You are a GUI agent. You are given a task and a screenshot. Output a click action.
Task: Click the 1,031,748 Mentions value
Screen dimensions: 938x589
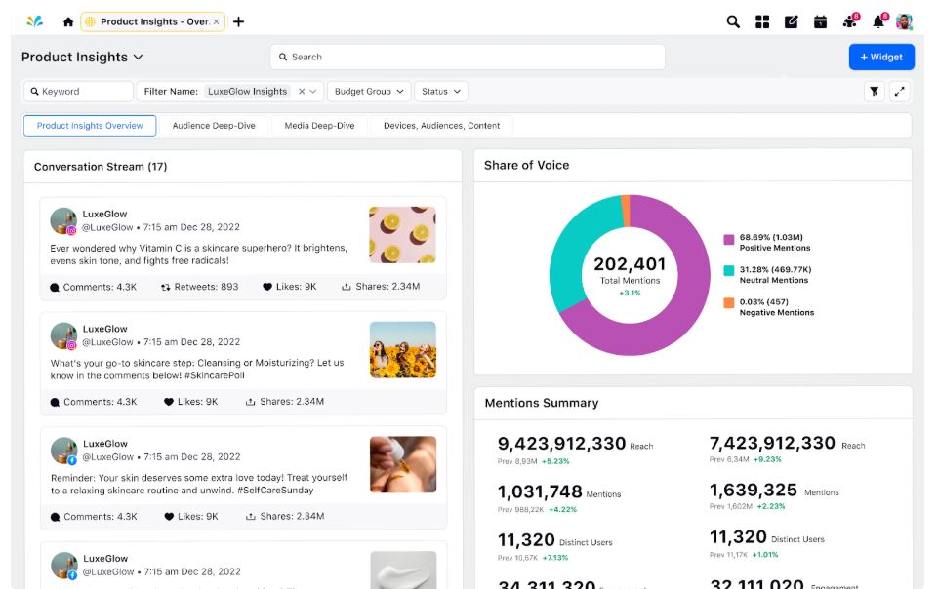[540, 491]
